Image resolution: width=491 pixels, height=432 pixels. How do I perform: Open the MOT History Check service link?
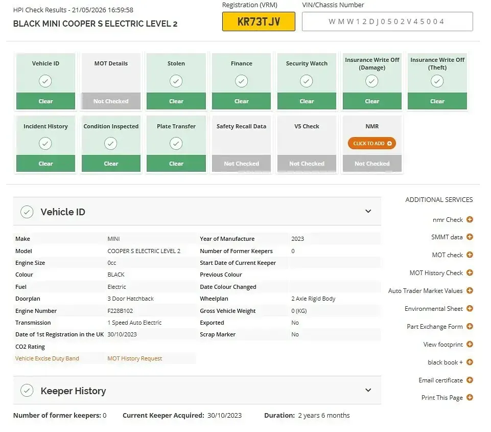click(x=436, y=273)
